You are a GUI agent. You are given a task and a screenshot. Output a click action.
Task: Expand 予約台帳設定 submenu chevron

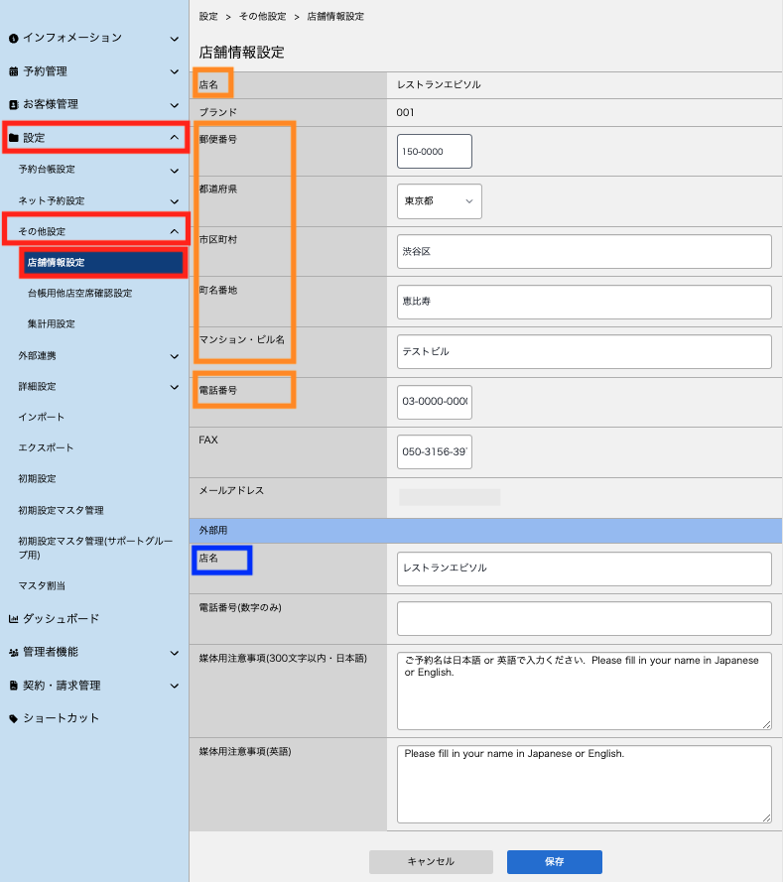175,171
